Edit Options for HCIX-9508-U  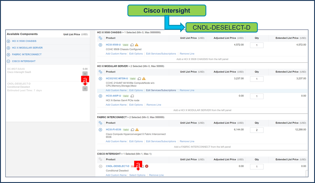(x=136, y=54)
